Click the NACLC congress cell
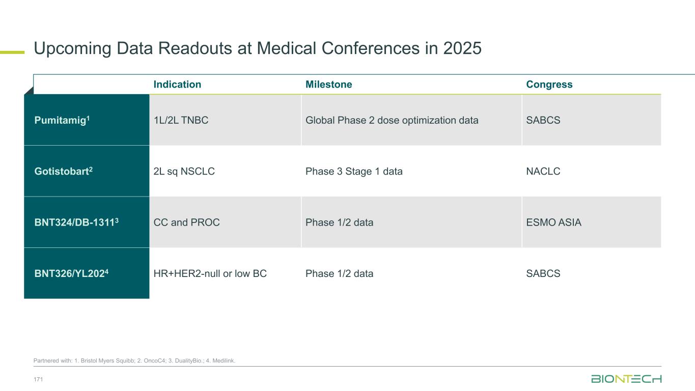This screenshot has width=695, height=391. point(543,172)
